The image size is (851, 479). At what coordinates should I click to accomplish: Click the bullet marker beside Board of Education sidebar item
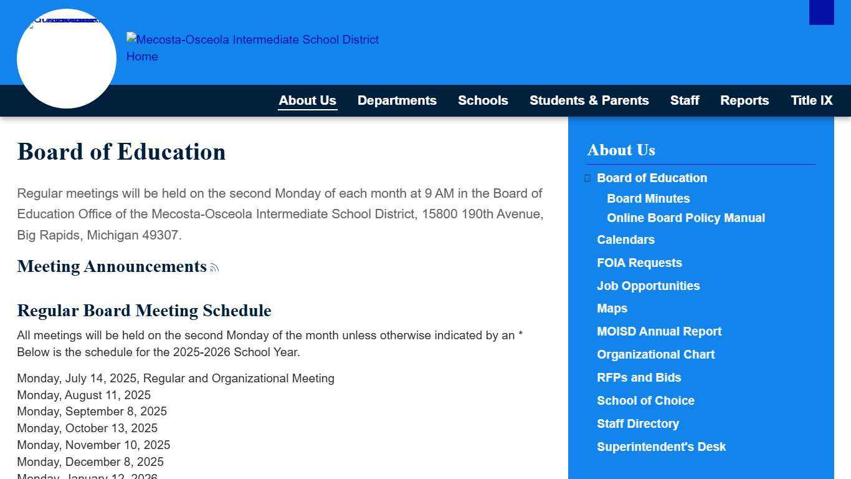click(587, 178)
